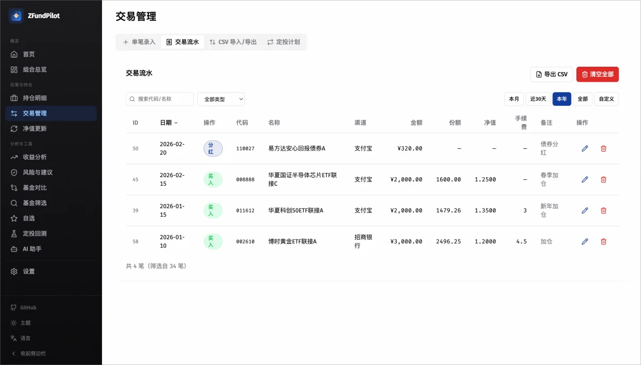
Task: Edit the 华夏国证半导体芯片ETF联接C transaction
Action: click(585, 179)
